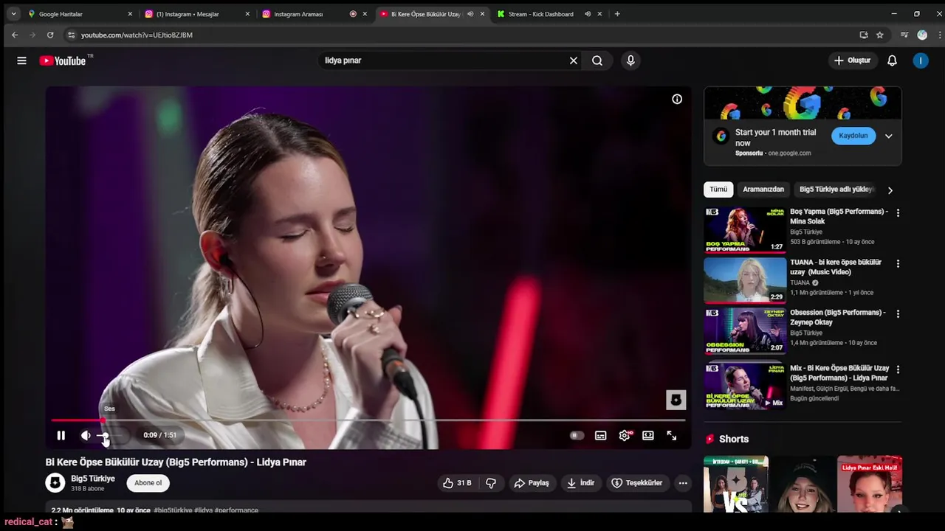Toggle autoplay switch in player
Viewport: 945px width, 531px height.
(577, 435)
